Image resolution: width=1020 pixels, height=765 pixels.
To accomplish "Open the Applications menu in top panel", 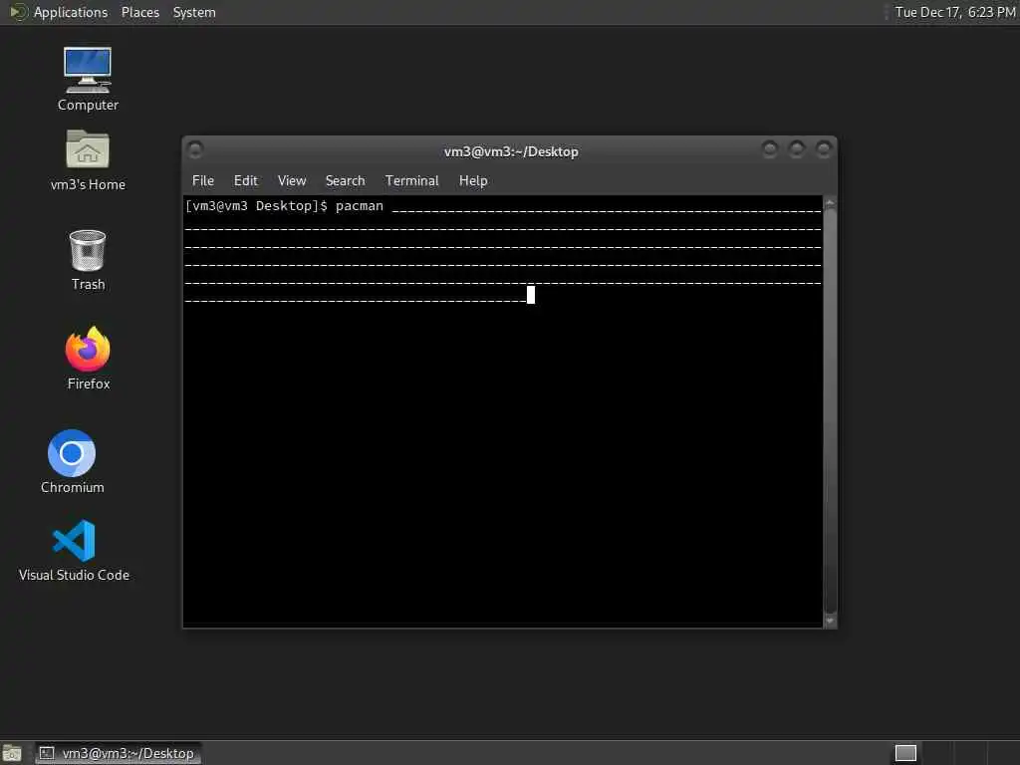I will tap(71, 12).
